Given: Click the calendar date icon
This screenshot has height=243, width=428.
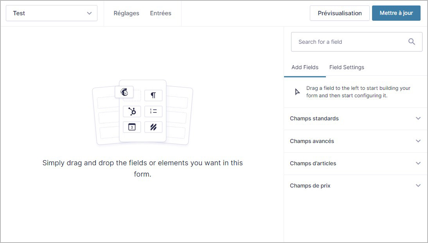Looking at the screenshot, I should [x=132, y=127].
